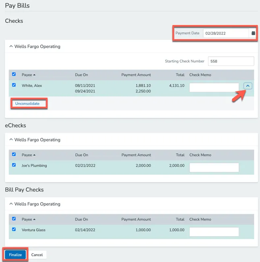Edit the Payment Date field
This screenshot has height=262, width=260.
[226, 33]
